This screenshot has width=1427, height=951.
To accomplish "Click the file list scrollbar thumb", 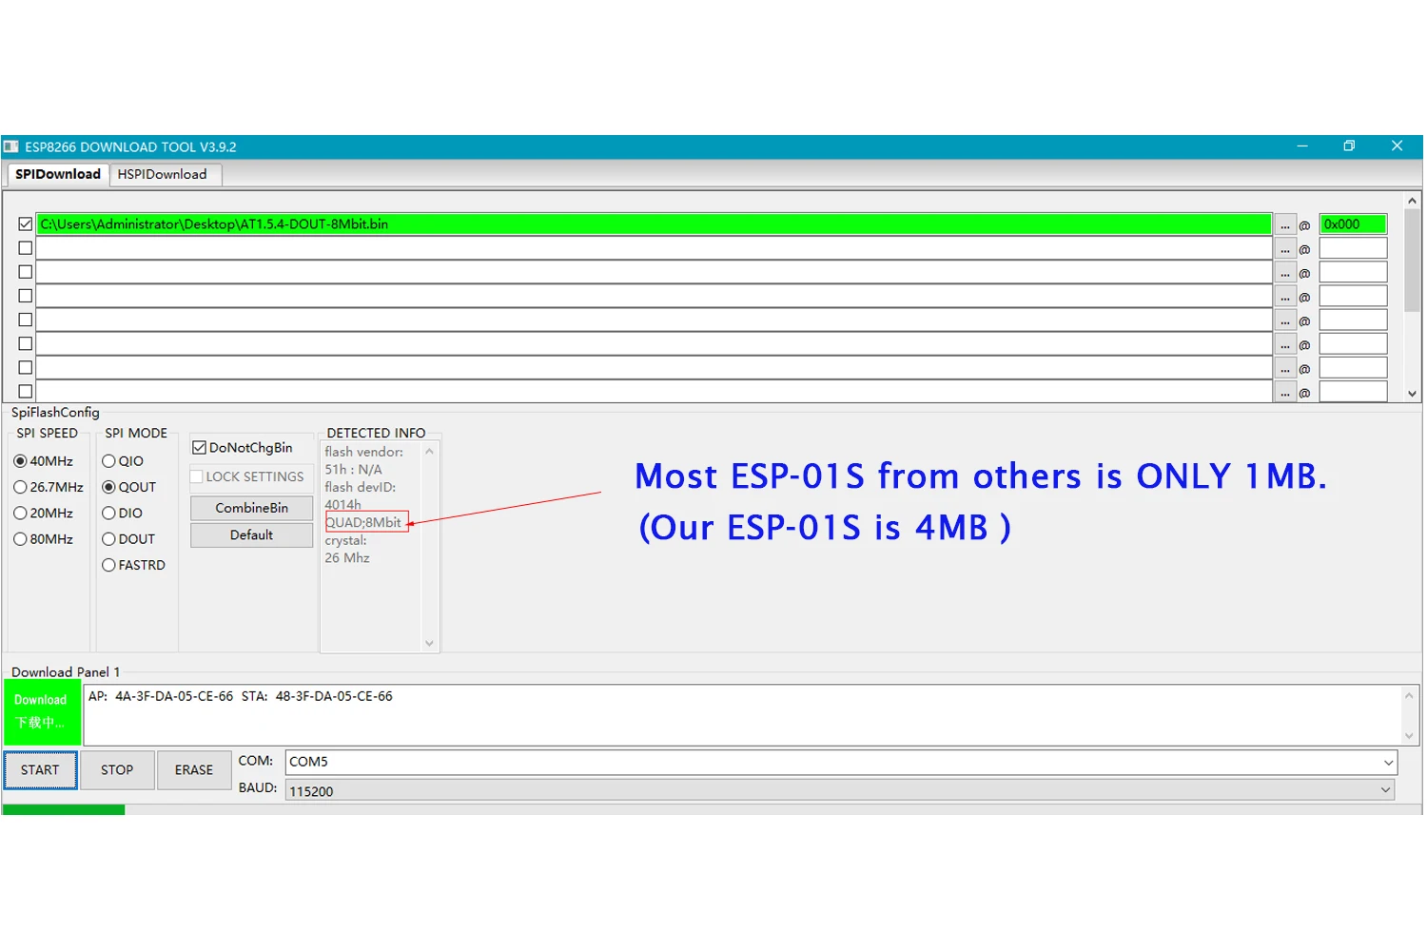I will (x=1412, y=260).
